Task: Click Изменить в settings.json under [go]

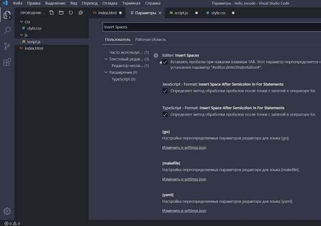Action: pyautogui.click(x=184, y=148)
